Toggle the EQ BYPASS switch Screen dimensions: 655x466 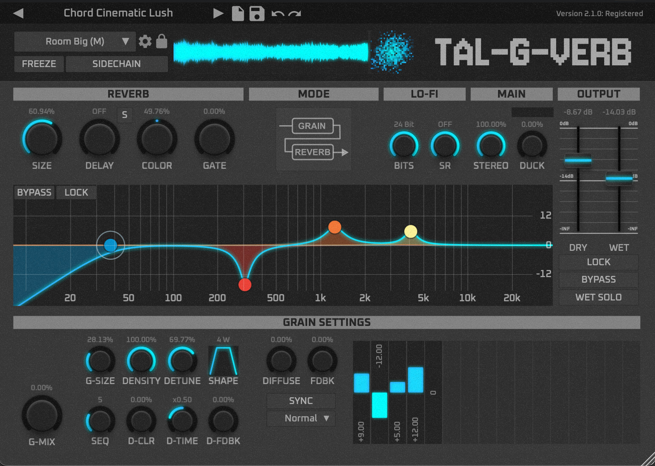point(34,192)
